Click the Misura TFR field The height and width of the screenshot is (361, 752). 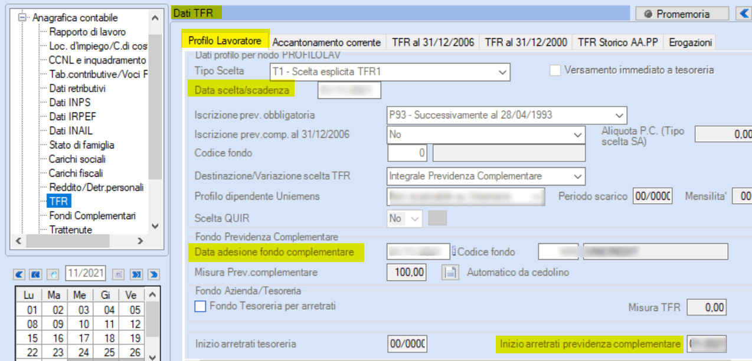tap(707, 307)
